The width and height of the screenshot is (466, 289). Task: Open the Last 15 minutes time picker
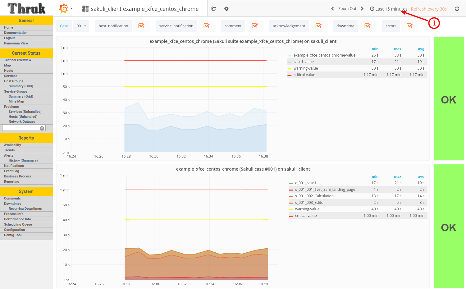pos(389,9)
